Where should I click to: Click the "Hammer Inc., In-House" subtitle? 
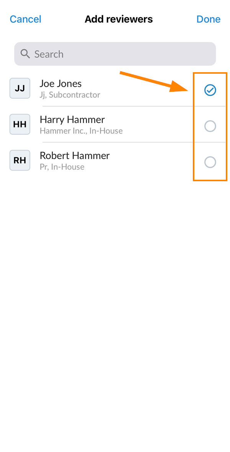[81, 131]
